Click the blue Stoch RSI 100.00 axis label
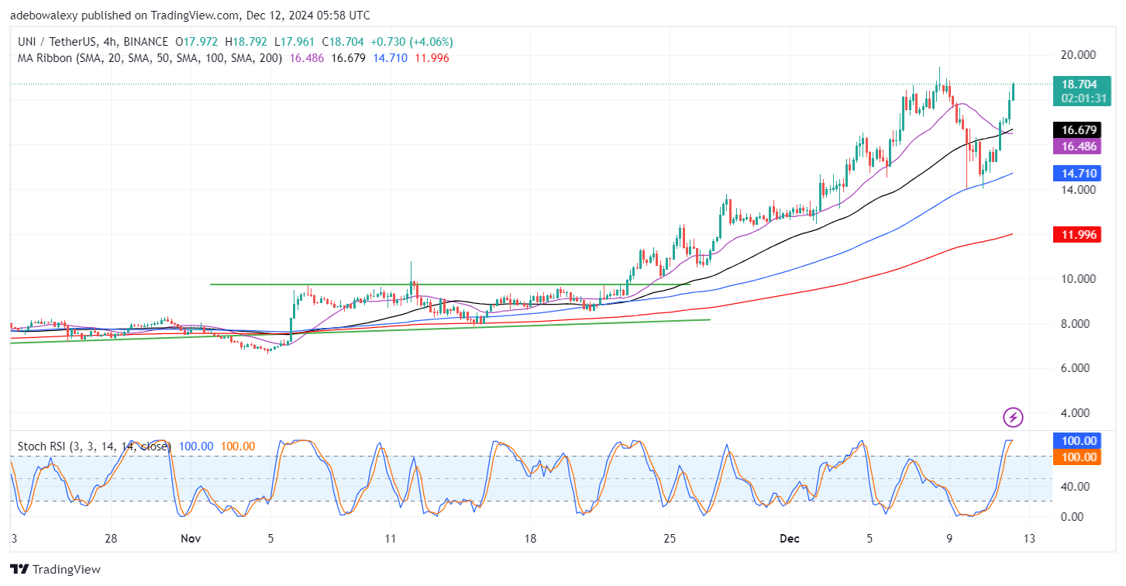The image size is (1126, 586). [x=1079, y=440]
